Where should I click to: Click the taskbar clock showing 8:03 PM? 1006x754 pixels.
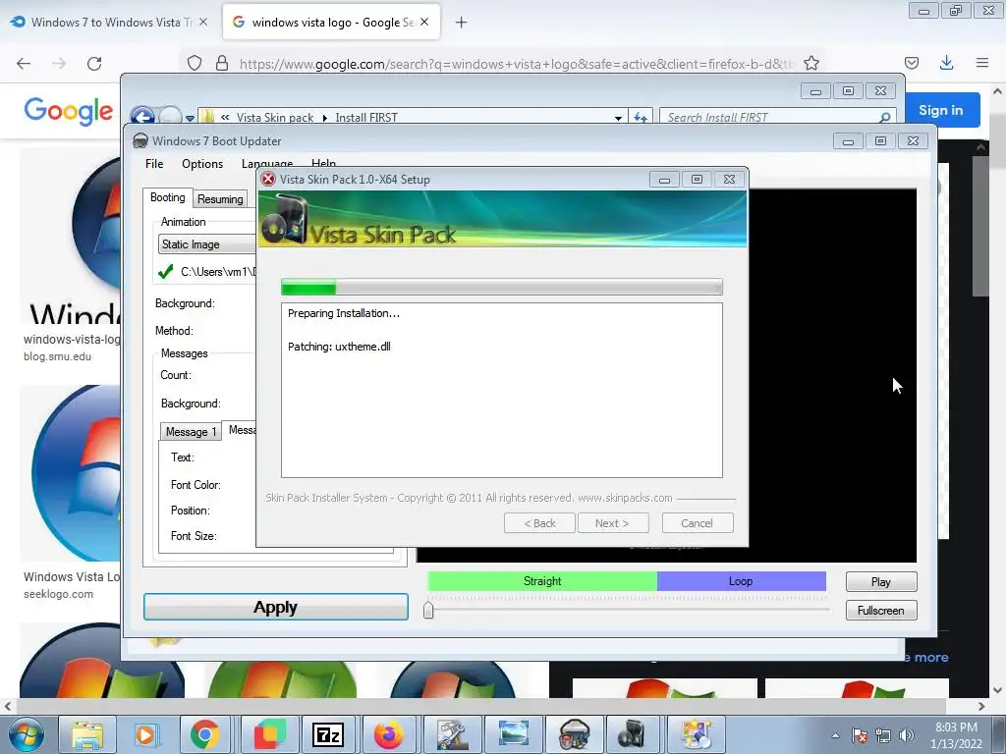pyautogui.click(x=957, y=735)
